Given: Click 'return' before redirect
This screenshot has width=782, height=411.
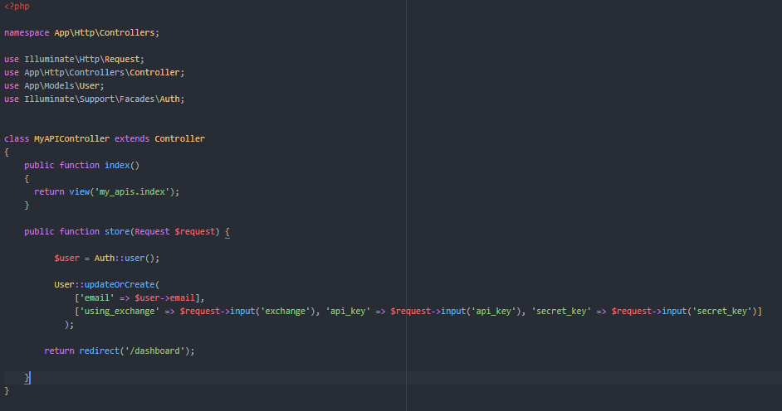Looking at the screenshot, I should 59,351.
